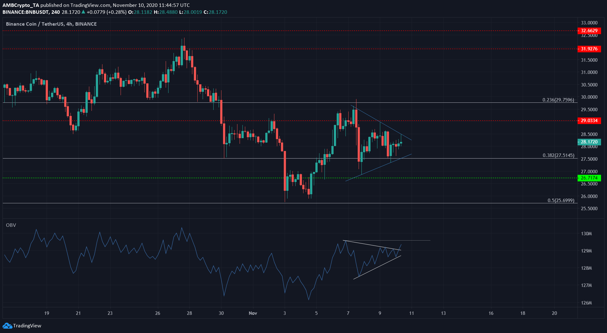This screenshot has width=607, height=333.
Task: Select the 29.0334 red price label
Action: [x=589, y=121]
